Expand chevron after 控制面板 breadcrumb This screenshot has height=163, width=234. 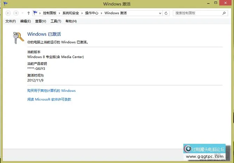click(59, 13)
